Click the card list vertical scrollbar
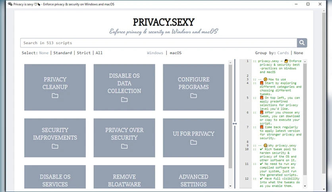332x192 pixels. [230, 116]
